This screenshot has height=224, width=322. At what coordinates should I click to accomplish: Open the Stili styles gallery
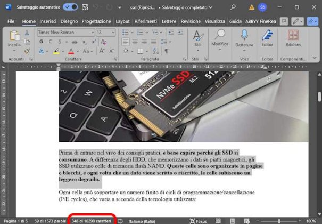click(x=198, y=40)
